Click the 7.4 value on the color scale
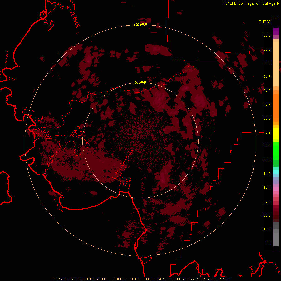 tap(267, 77)
